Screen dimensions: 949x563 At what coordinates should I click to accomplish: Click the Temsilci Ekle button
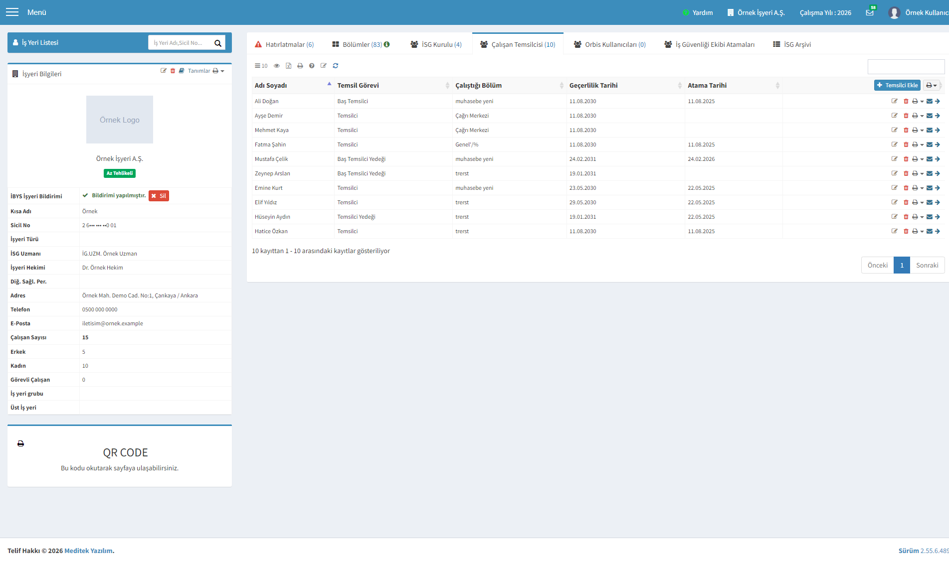[897, 85]
